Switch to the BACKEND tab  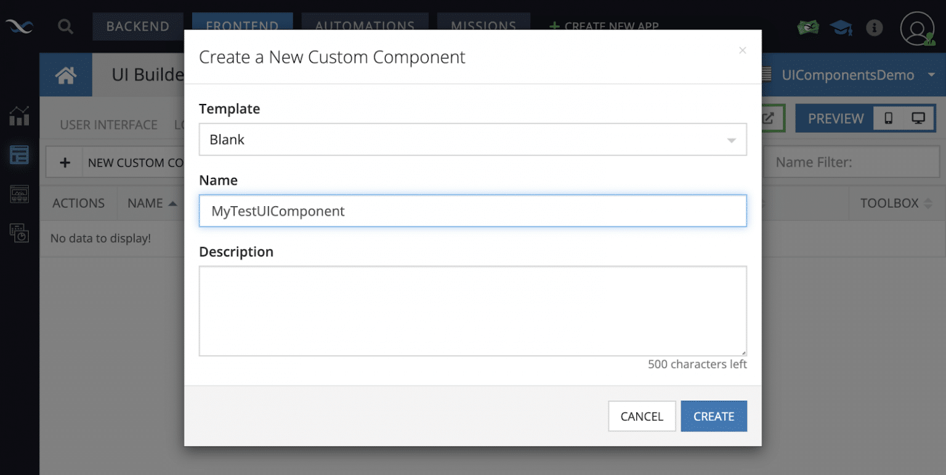(138, 26)
